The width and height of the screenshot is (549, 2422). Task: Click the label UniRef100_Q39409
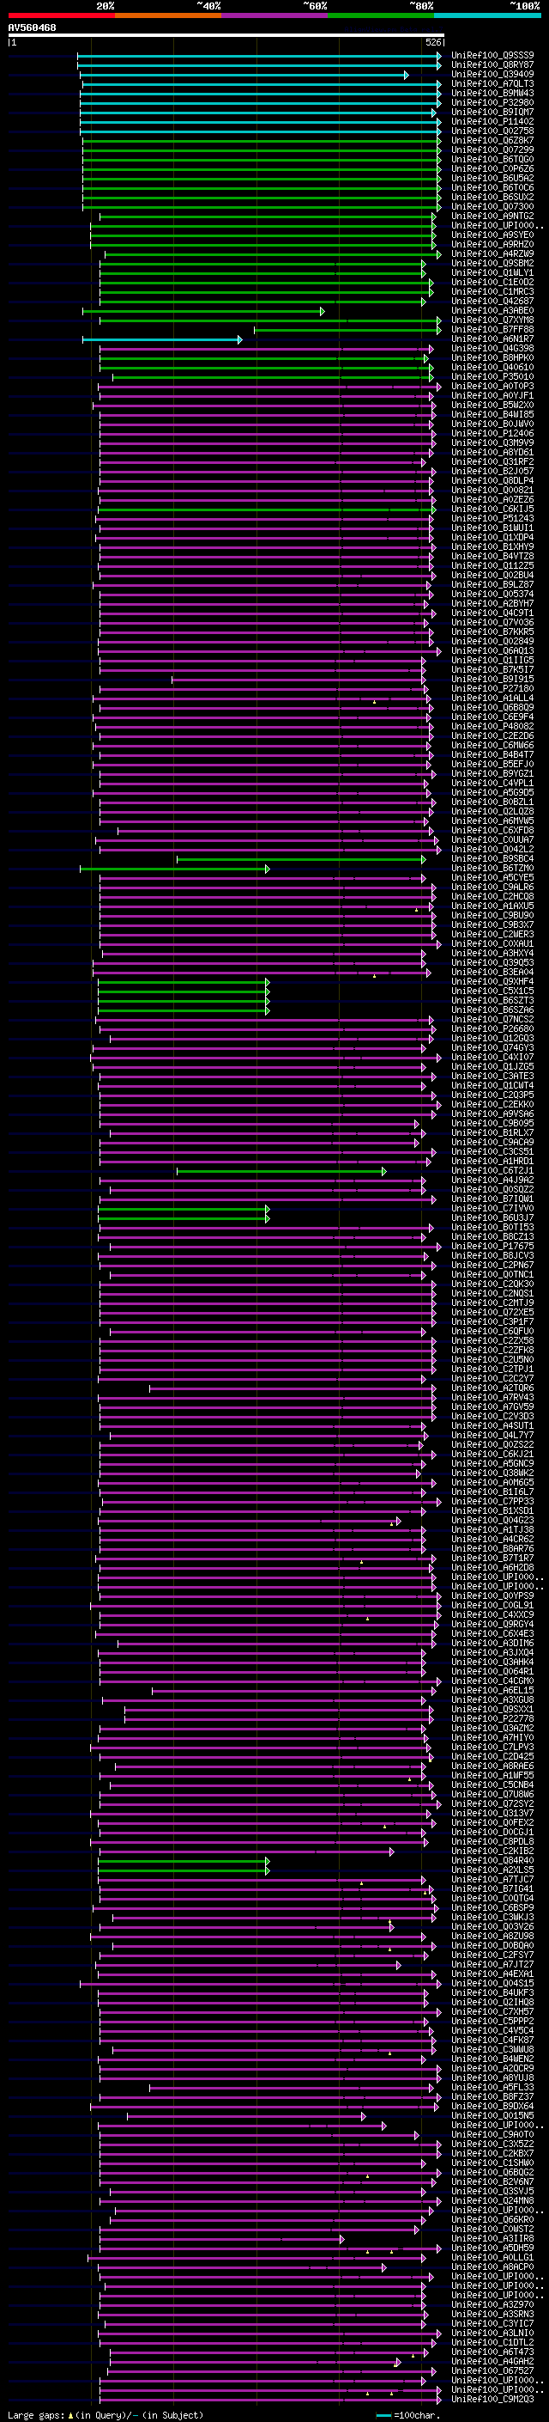(x=492, y=74)
